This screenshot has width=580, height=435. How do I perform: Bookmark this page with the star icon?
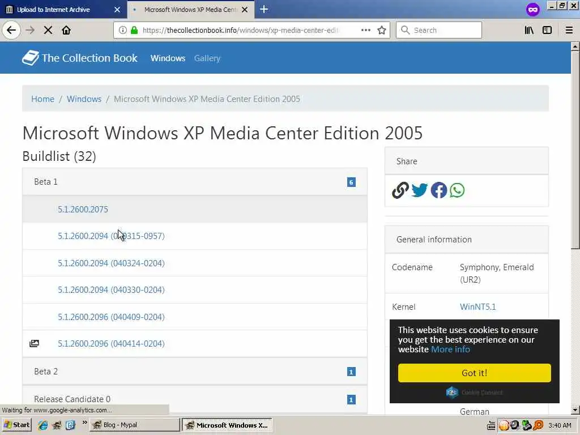coord(382,30)
